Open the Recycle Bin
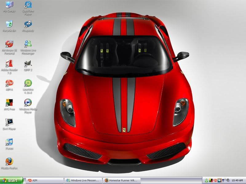Screen dimensions: 246x184 click(x=9, y=25)
